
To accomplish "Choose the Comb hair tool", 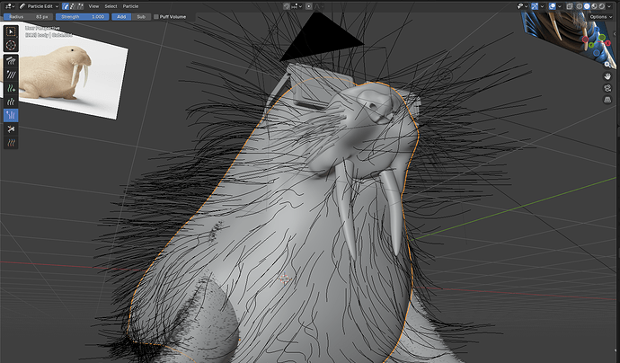I will tap(11, 61).
